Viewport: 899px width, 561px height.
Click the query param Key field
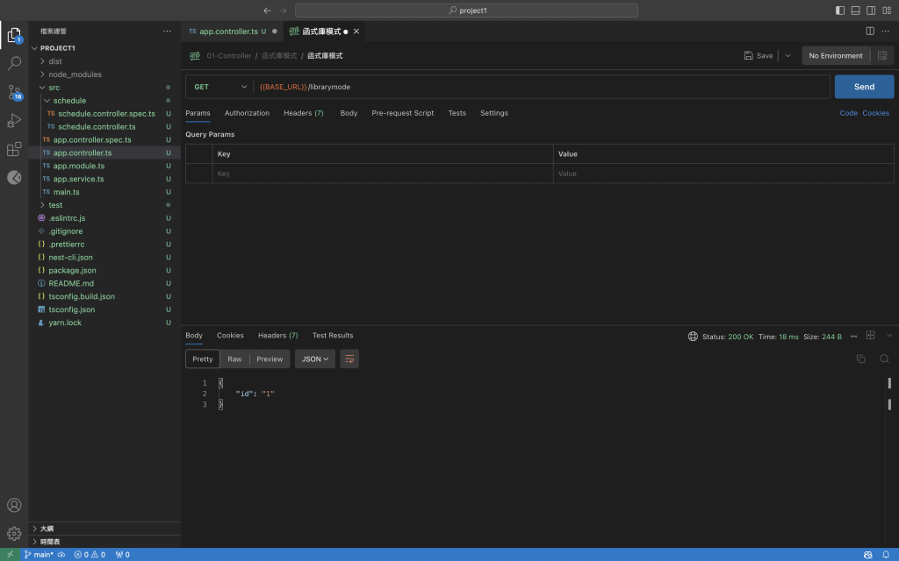tap(383, 174)
